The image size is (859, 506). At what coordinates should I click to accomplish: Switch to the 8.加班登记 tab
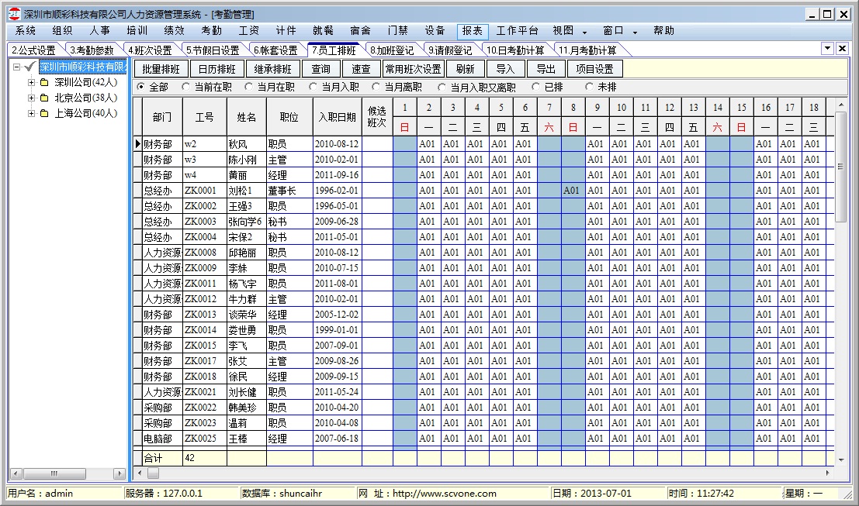coord(392,50)
